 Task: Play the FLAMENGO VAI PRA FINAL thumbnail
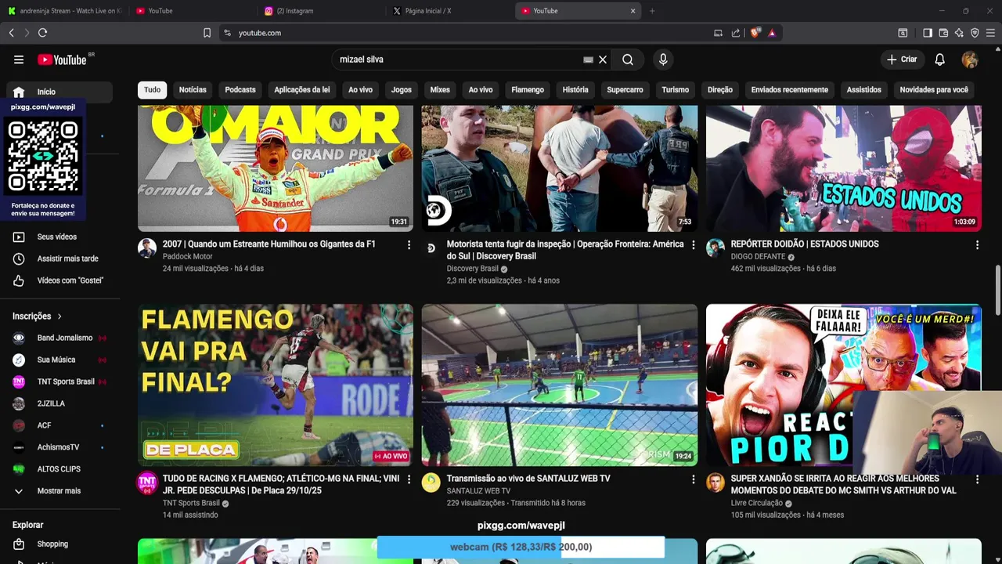tap(276, 385)
